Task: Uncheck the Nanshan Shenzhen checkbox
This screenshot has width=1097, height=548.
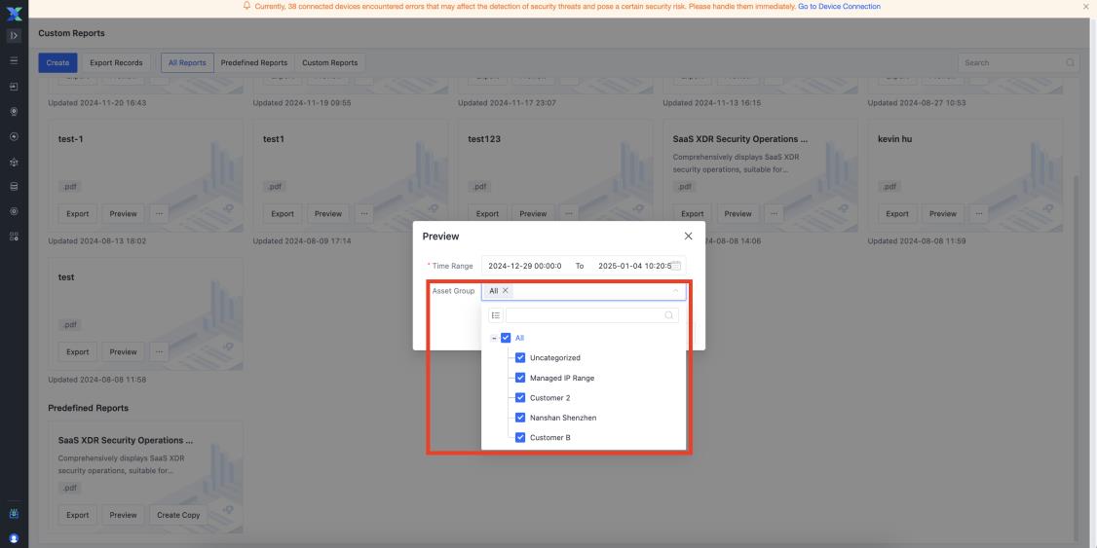Action: pos(520,418)
